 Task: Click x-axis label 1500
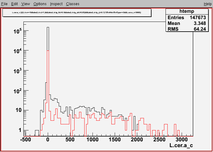pos(115,140)
